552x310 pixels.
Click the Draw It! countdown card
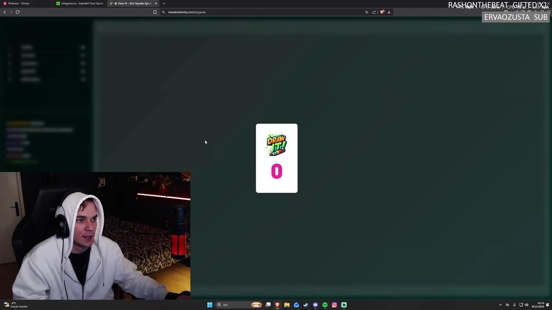point(276,158)
